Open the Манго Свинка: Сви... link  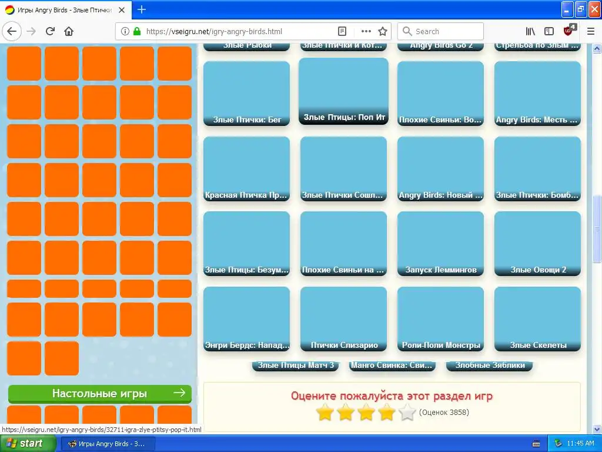(x=392, y=365)
